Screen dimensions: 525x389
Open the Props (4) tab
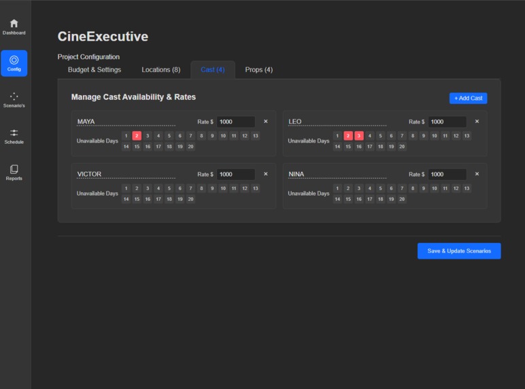259,70
